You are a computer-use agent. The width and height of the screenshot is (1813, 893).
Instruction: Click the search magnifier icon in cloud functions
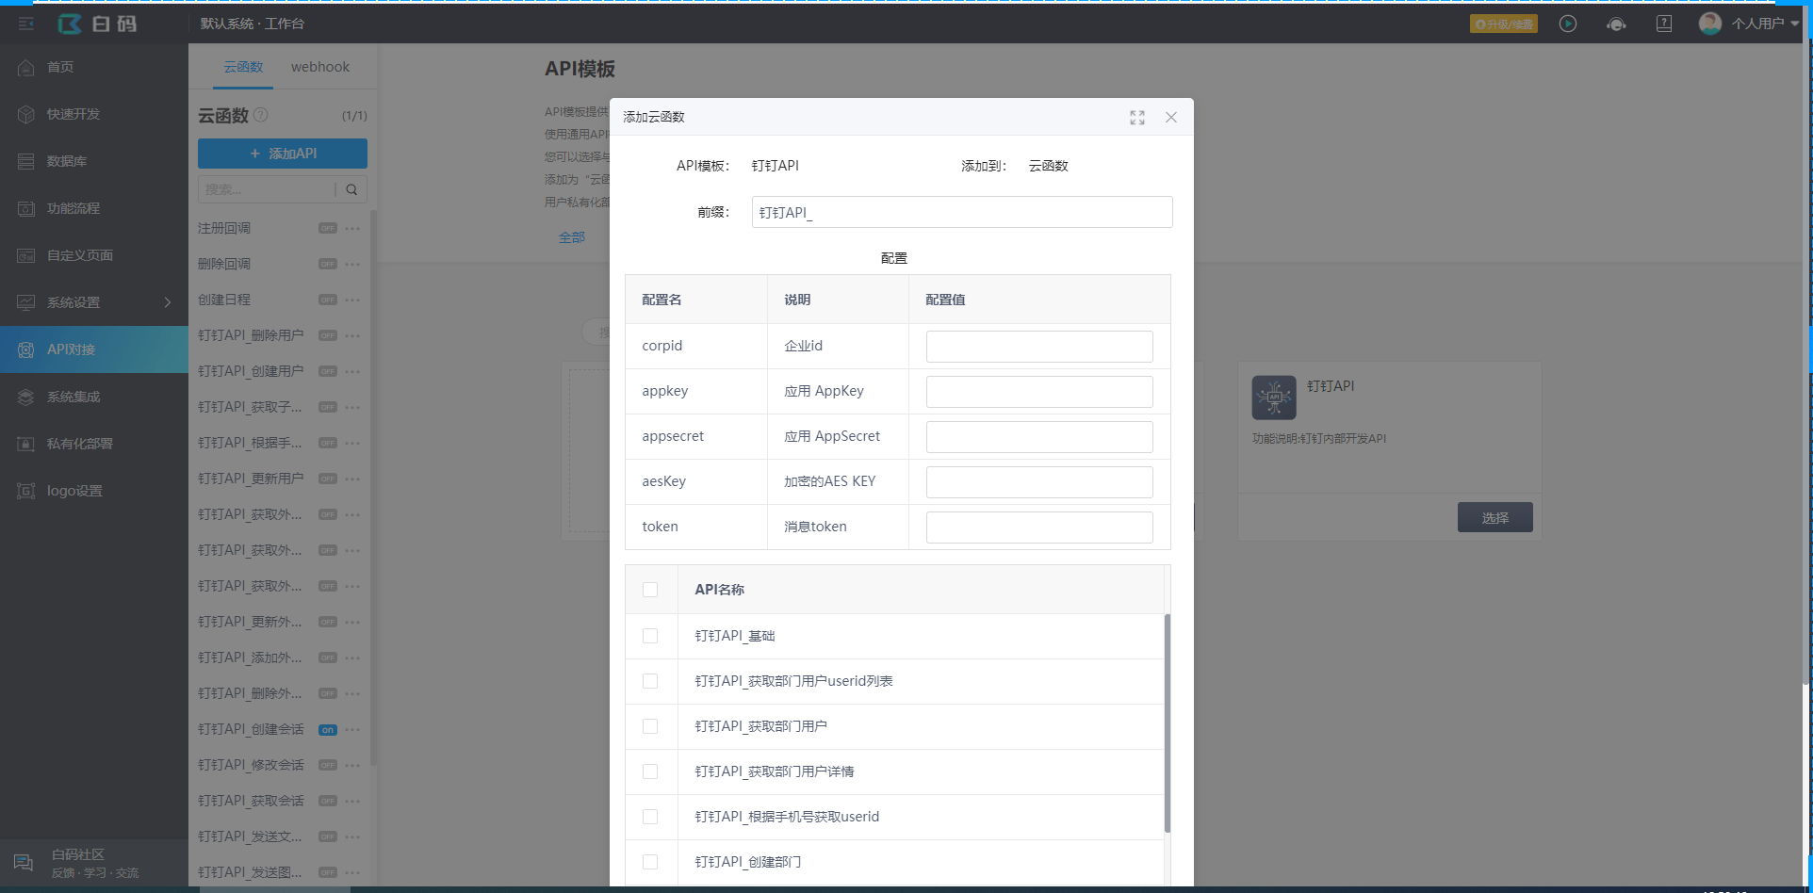click(x=351, y=189)
